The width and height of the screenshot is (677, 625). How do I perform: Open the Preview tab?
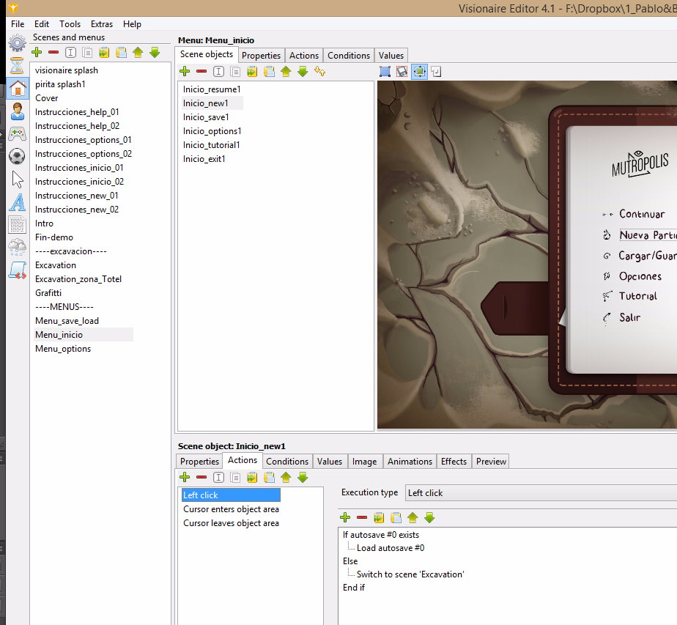(491, 462)
